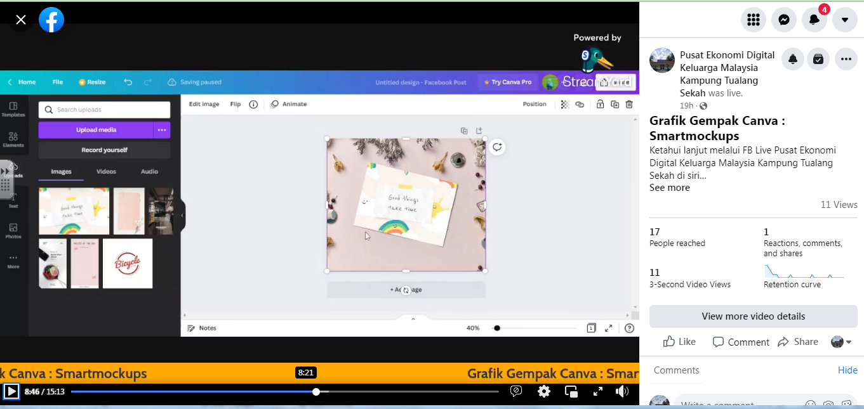
Task: Open the Animate options
Action: (x=289, y=104)
